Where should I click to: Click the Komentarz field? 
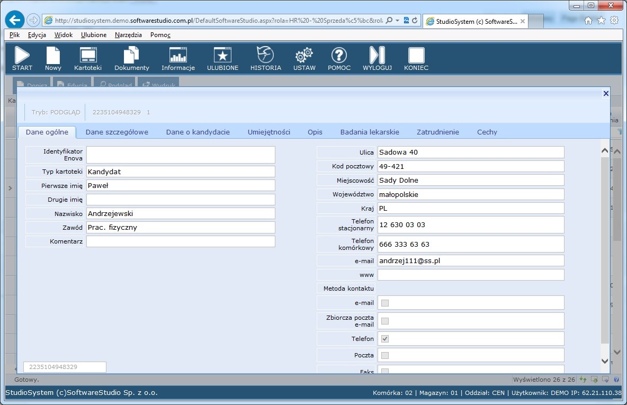[181, 241]
